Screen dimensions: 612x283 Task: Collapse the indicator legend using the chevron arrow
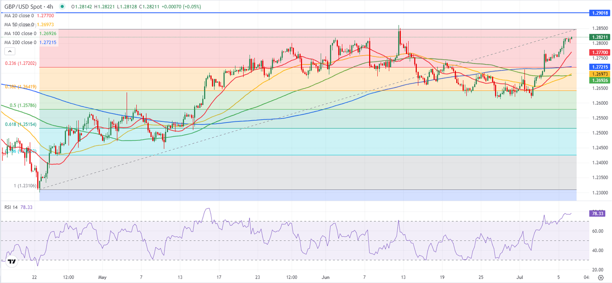pos(9,51)
